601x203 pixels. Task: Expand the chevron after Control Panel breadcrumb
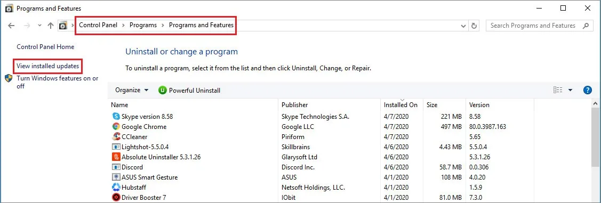123,25
